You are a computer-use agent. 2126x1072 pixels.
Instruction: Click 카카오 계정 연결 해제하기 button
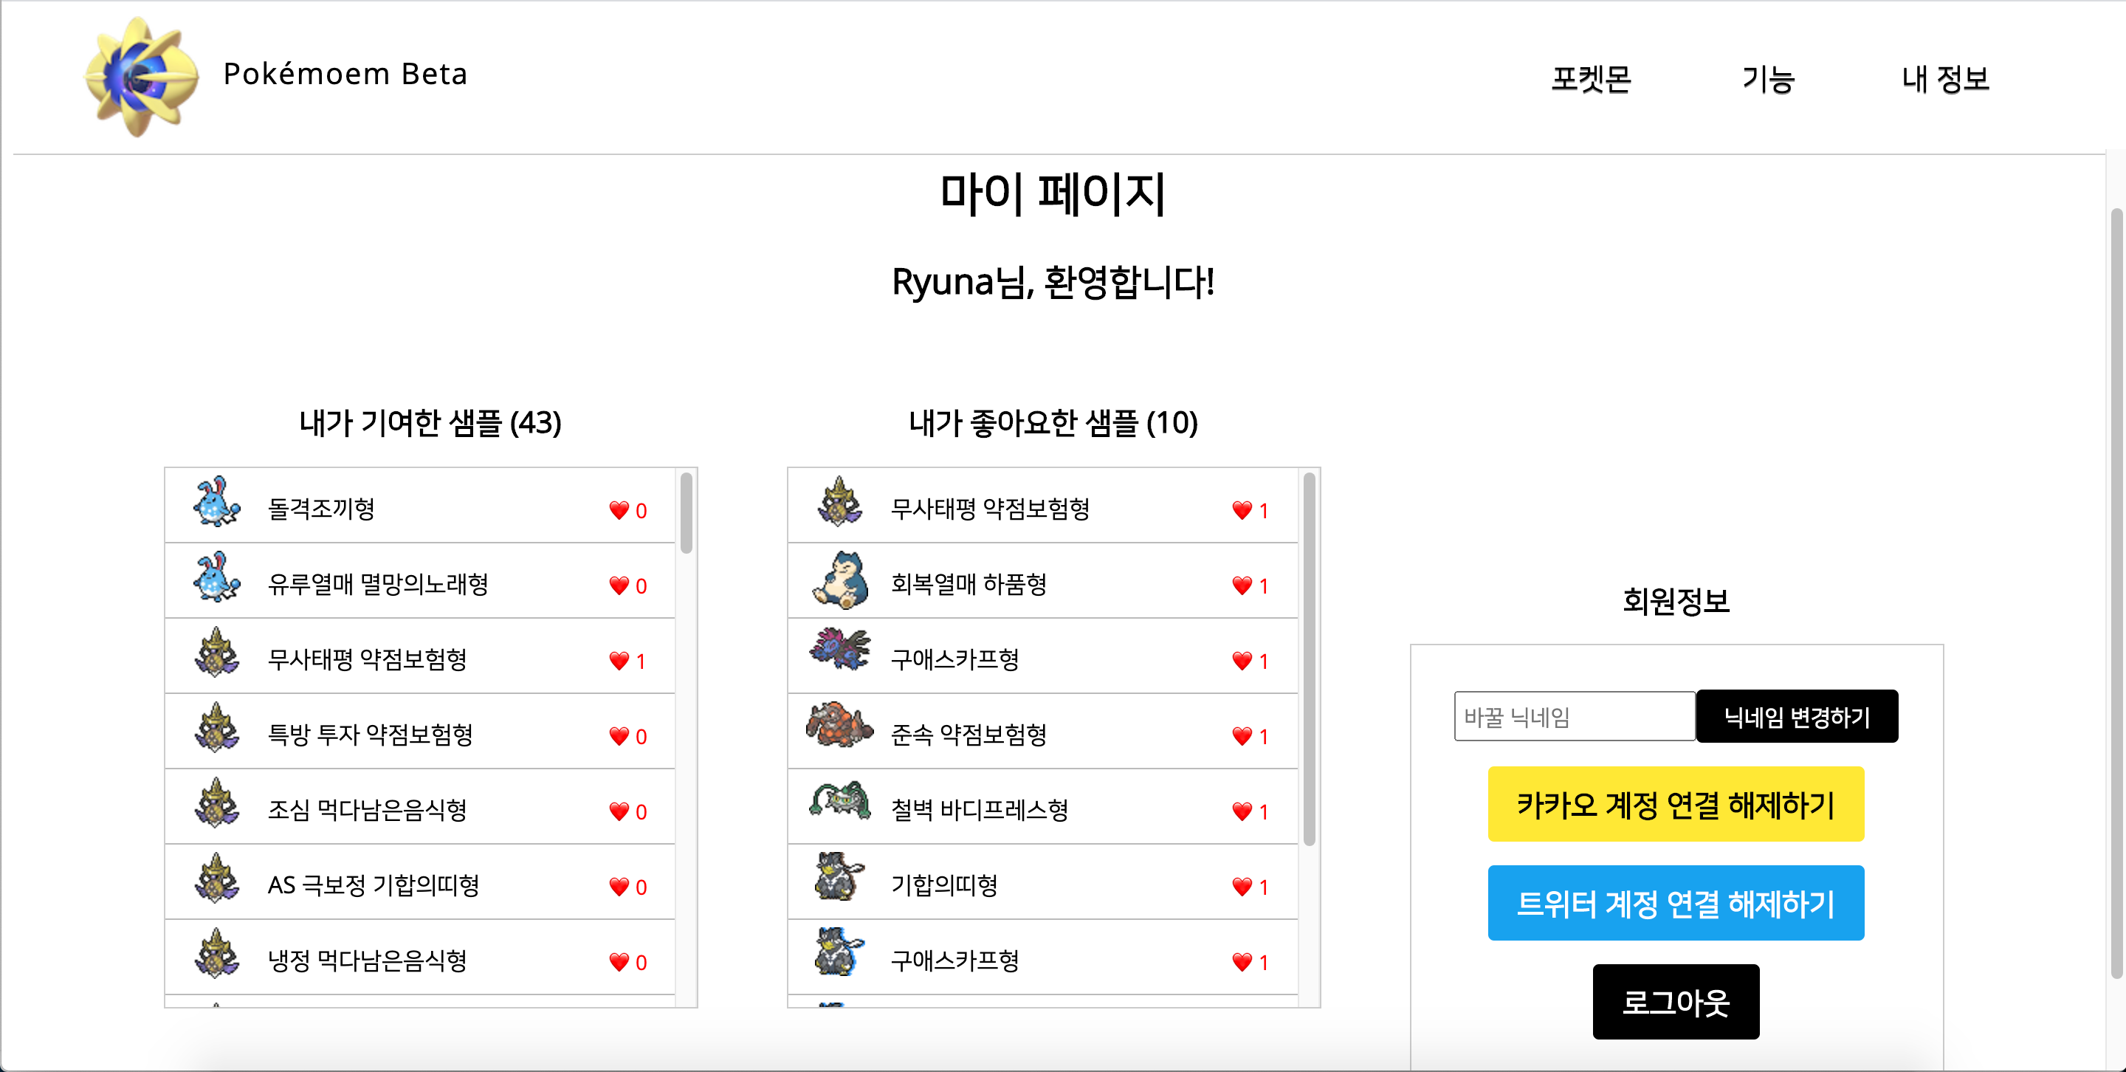(x=1676, y=804)
